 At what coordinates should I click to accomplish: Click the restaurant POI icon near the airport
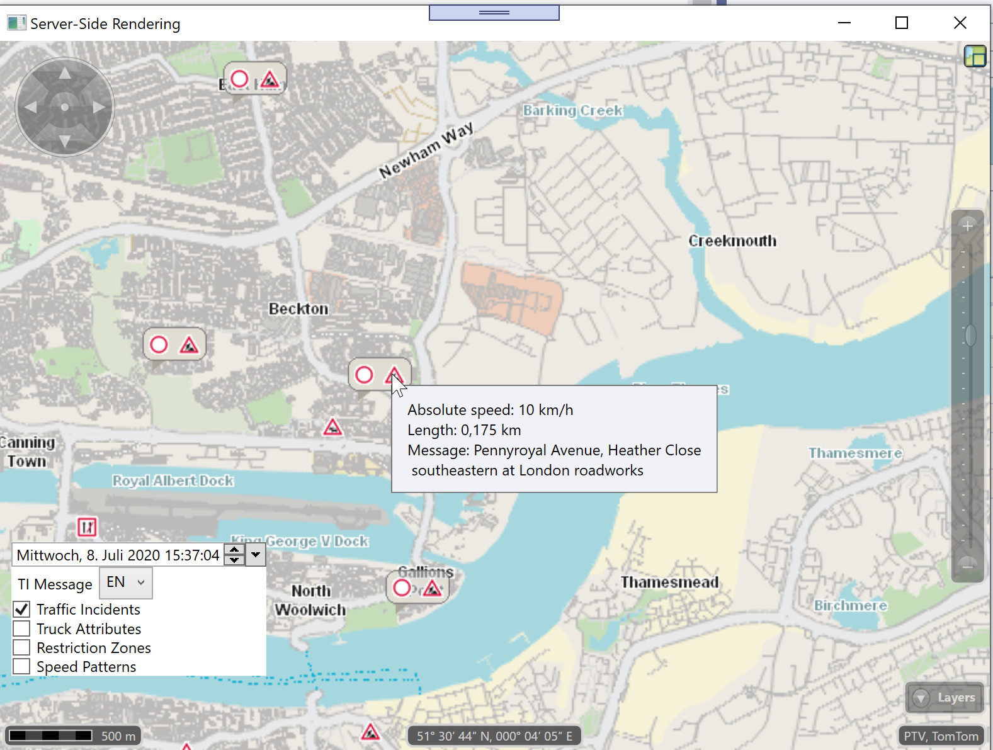tap(87, 526)
